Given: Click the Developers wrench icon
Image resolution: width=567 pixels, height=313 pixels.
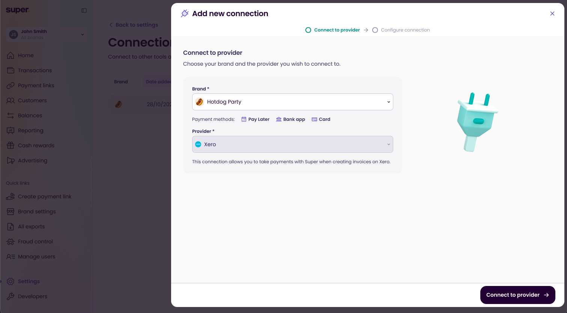Looking at the screenshot, I should coord(11,296).
